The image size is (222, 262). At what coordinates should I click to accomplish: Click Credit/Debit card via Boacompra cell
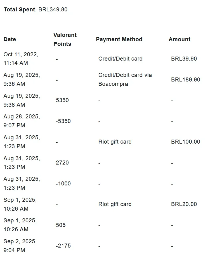[125, 79]
